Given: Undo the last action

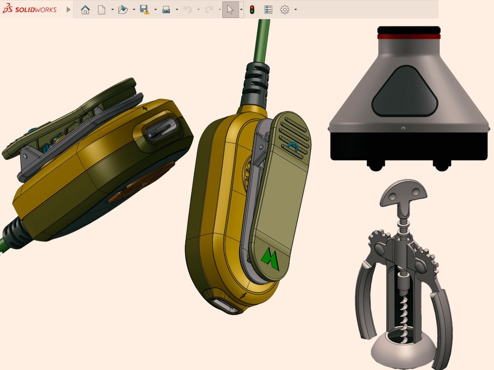Looking at the screenshot, I should pos(187,9).
